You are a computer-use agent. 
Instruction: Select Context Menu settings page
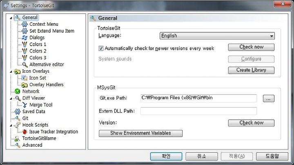pos(44,24)
